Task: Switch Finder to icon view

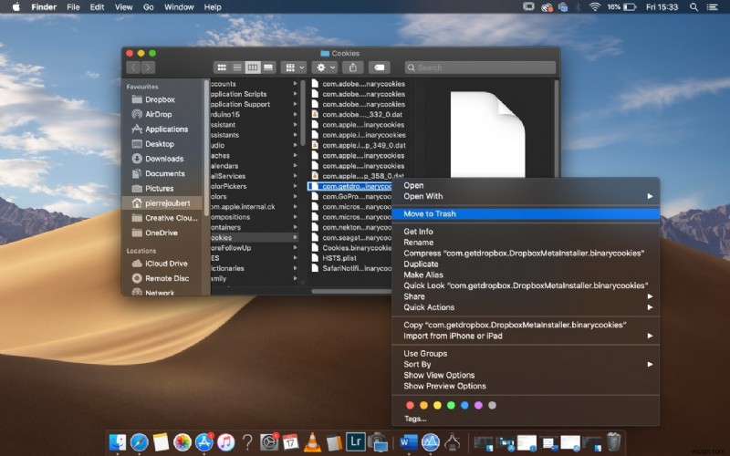Action: pos(222,67)
